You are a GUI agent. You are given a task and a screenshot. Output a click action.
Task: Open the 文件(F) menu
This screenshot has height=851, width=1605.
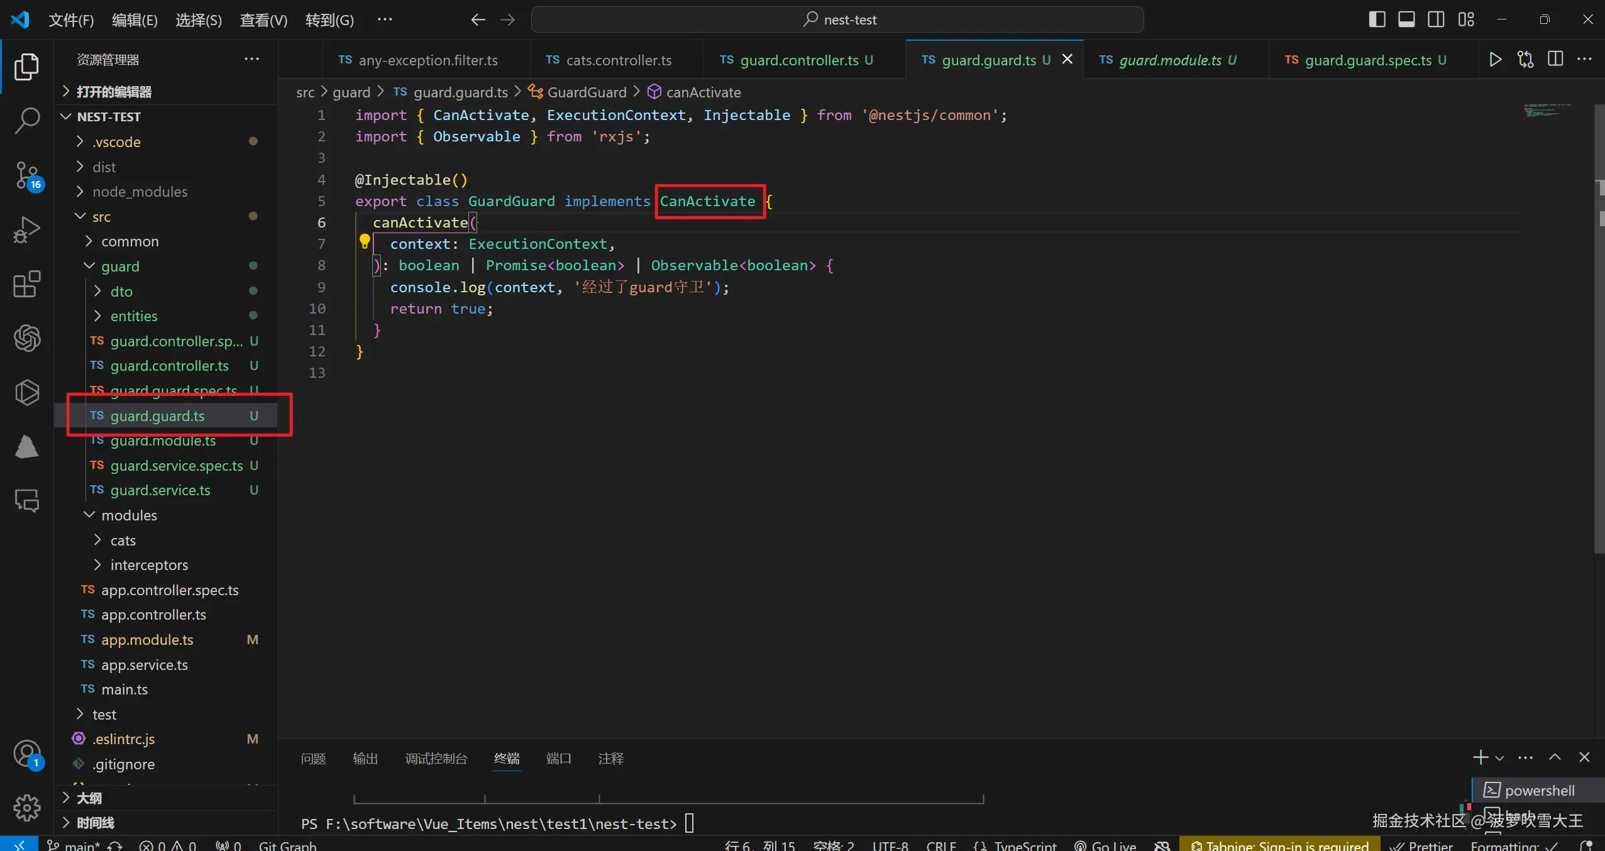(x=71, y=20)
